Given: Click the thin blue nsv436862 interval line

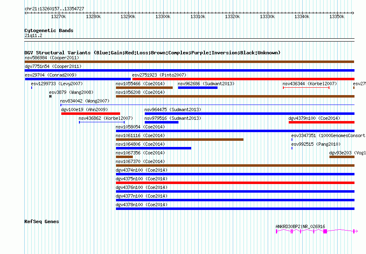Looking at the screenshot, I should pyautogui.click(x=102, y=122).
